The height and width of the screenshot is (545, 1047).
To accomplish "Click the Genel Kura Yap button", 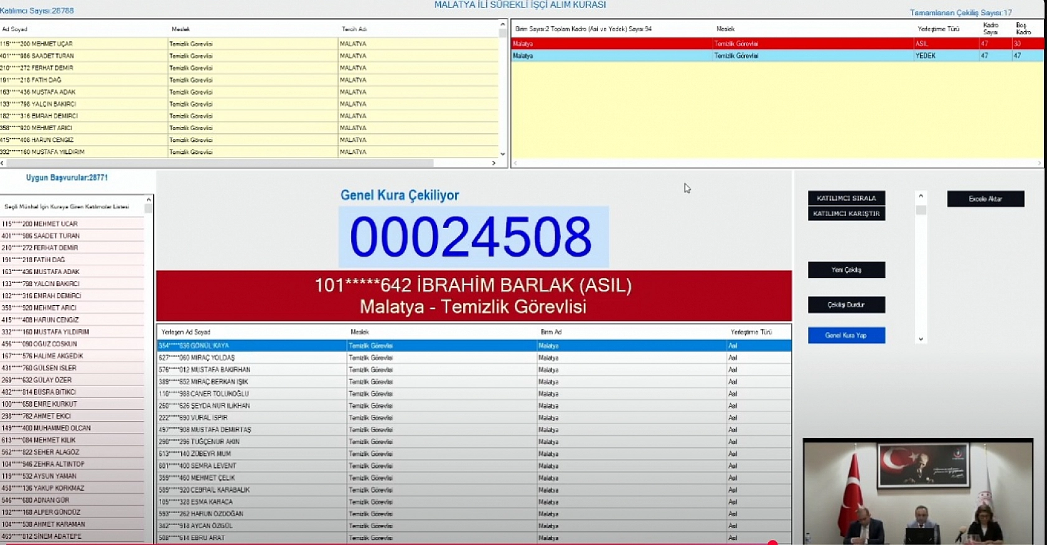I will click(846, 335).
